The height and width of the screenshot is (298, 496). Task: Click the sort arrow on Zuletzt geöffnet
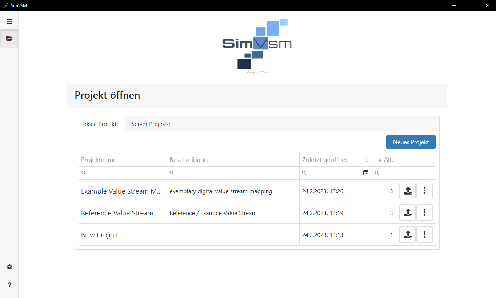click(x=367, y=160)
